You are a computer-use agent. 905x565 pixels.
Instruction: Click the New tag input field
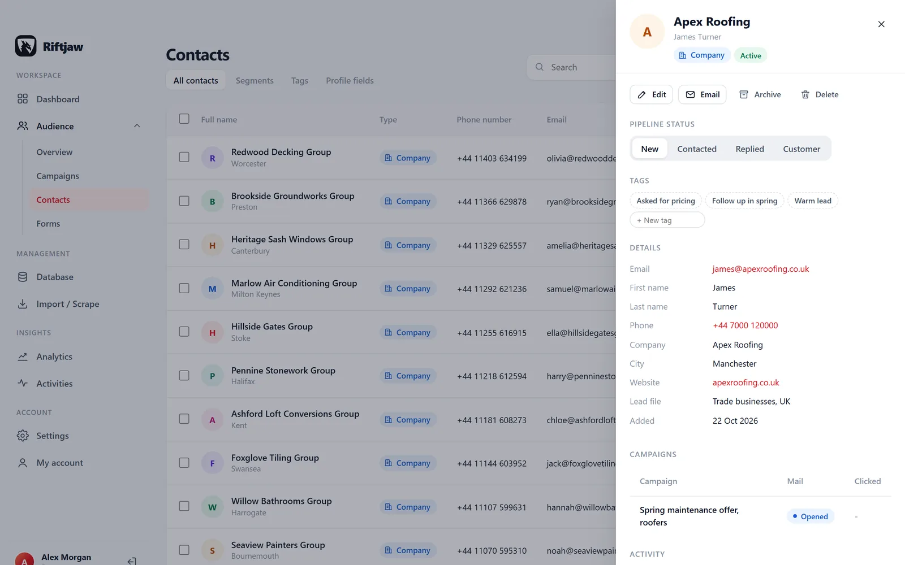[x=667, y=220]
